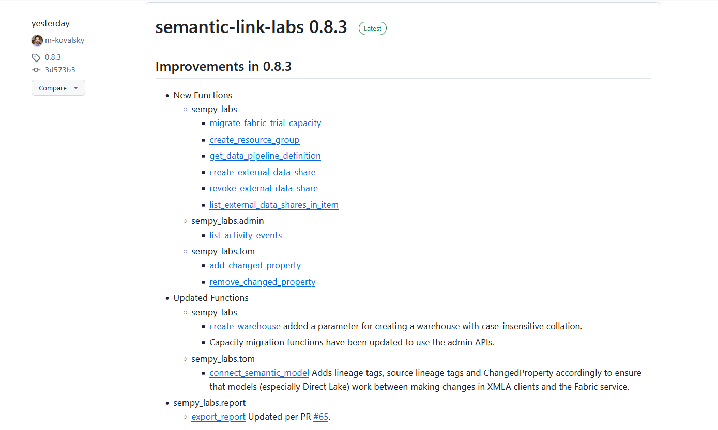Open the remove_changed_property link
The width and height of the screenshot is (718, 430).
coord(262,282)
